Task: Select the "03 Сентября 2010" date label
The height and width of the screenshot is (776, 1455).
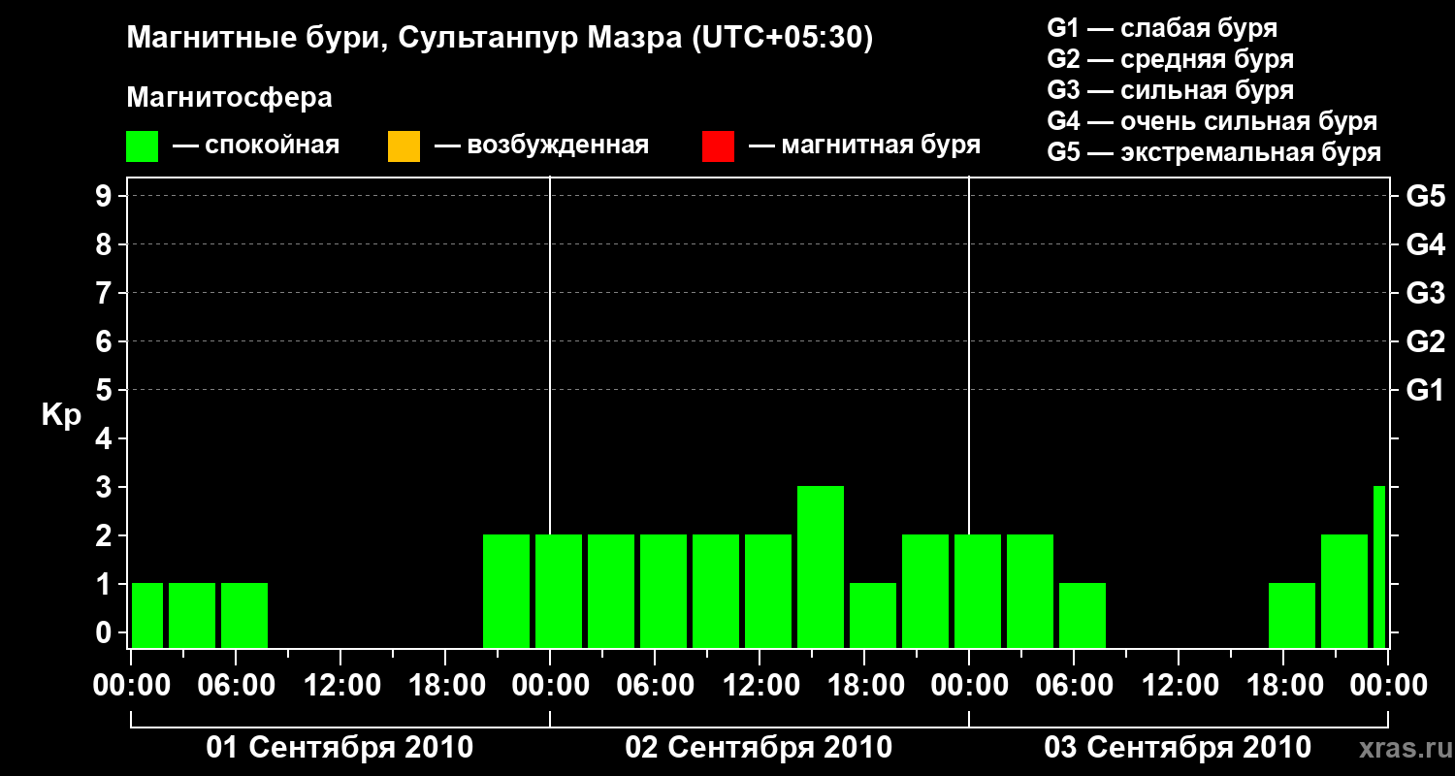Action: pyautogui.click(x=1177, y=748)
